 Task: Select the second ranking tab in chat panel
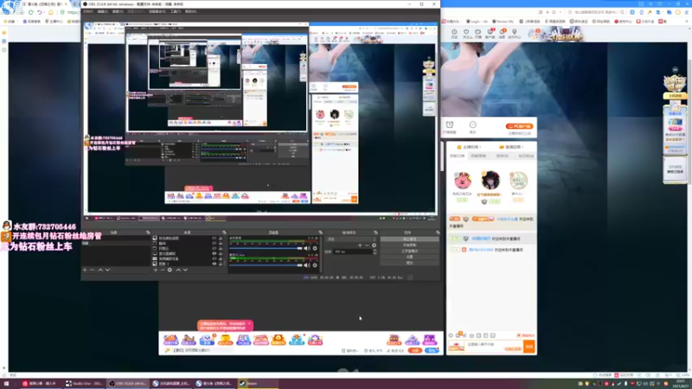pos(479,156)
